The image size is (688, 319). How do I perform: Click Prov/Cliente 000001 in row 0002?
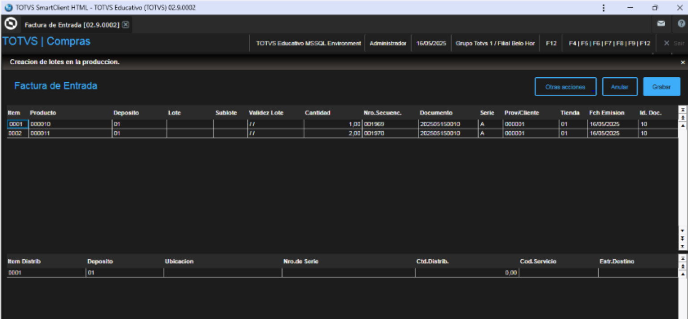coord(531,133)
